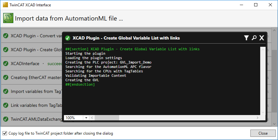Click Searching for the CPUs with TagTables line
Image resolution: width=278 pixels, height=140 pixels.
coord(104,71)
